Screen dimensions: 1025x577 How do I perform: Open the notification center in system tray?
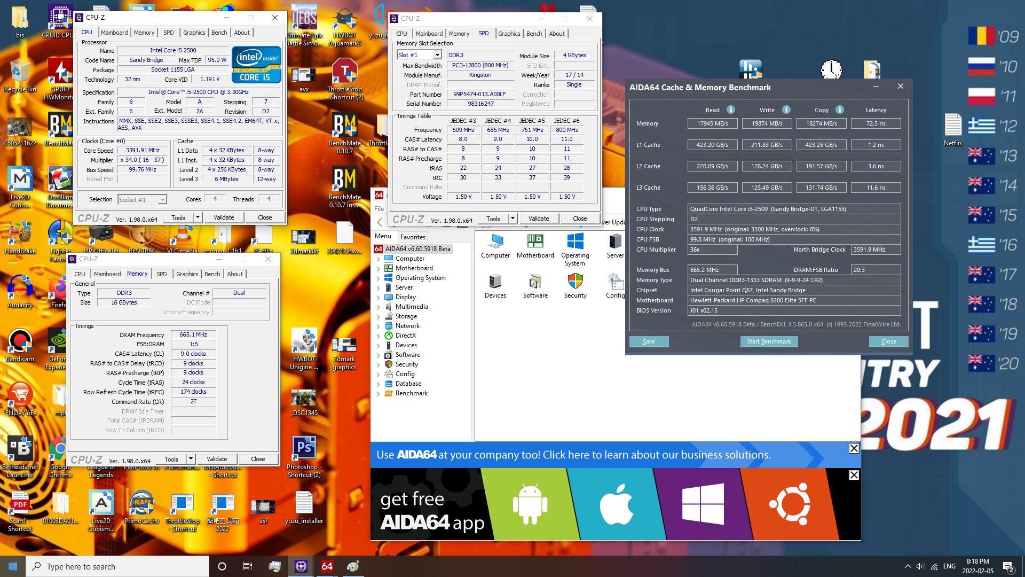[1008, 566]
